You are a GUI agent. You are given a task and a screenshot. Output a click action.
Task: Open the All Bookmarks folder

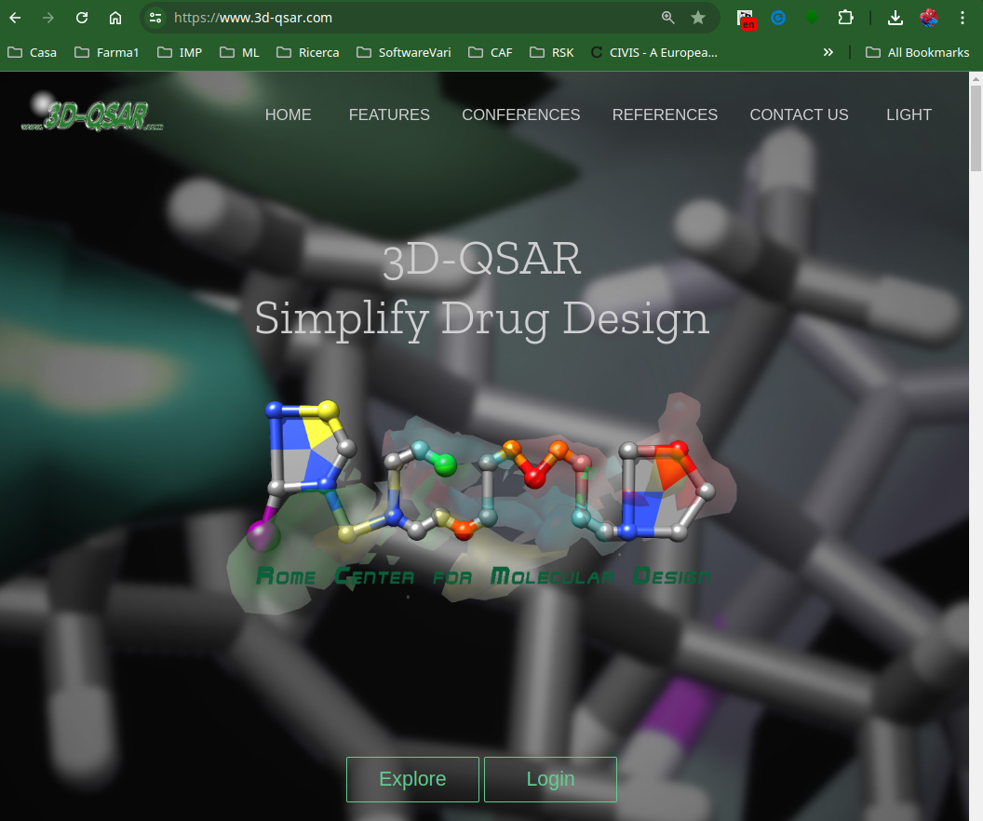pos(917,53)
